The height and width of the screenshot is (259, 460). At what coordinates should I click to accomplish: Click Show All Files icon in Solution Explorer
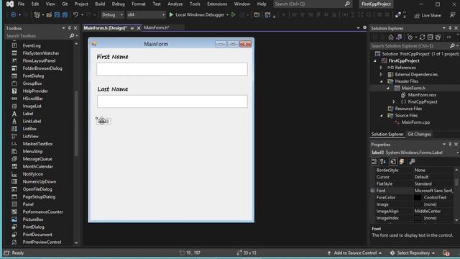coord(438,37)
